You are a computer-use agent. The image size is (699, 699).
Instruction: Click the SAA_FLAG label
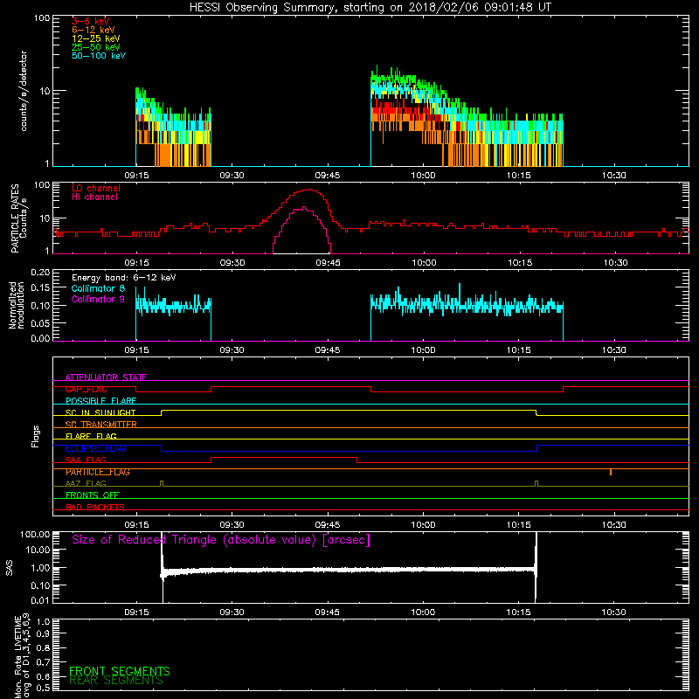pos(86,460)
